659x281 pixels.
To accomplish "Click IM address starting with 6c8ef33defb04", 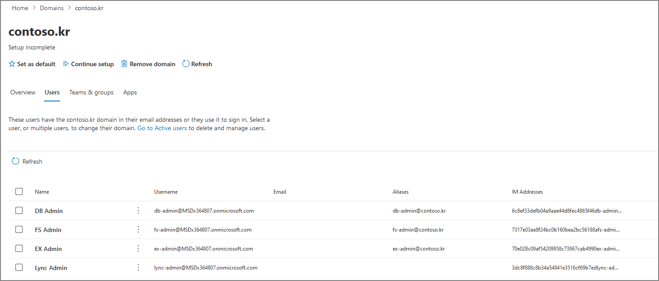I will tap(567, 211).
